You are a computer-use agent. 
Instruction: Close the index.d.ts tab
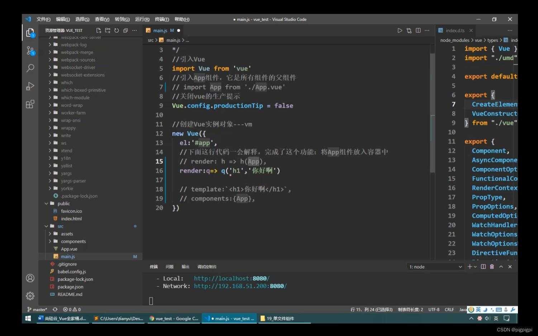pyautogui.click(x=471, y=30)
